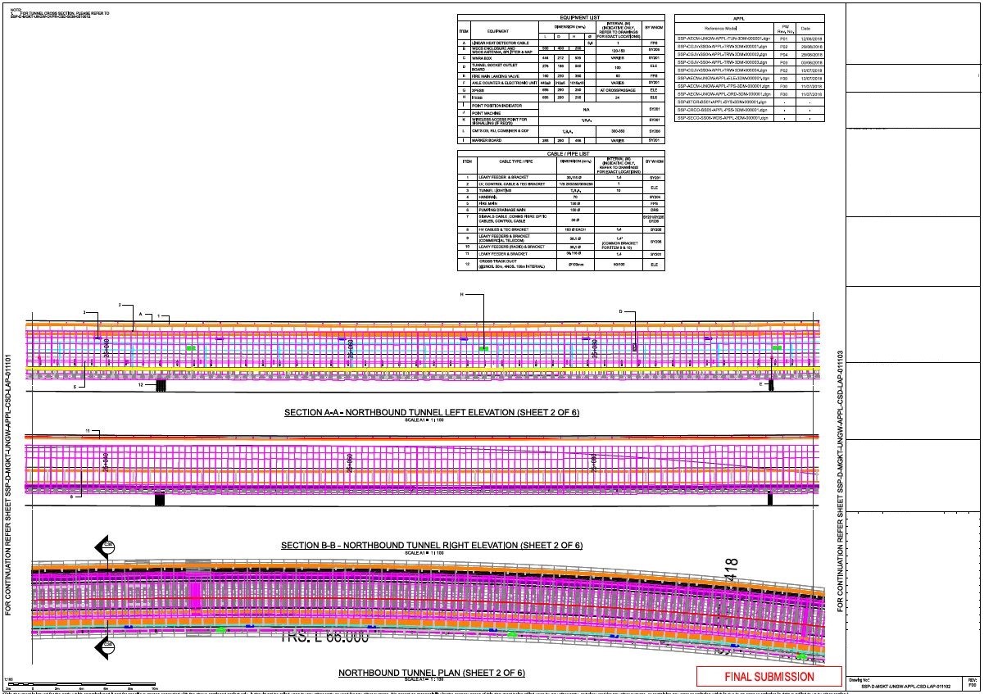Select the callout label H above left elevation
The image size is (984, 694).
461,294
